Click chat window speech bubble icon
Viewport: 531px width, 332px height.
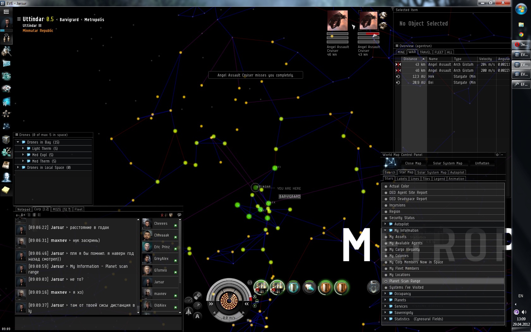click(179, 215)
